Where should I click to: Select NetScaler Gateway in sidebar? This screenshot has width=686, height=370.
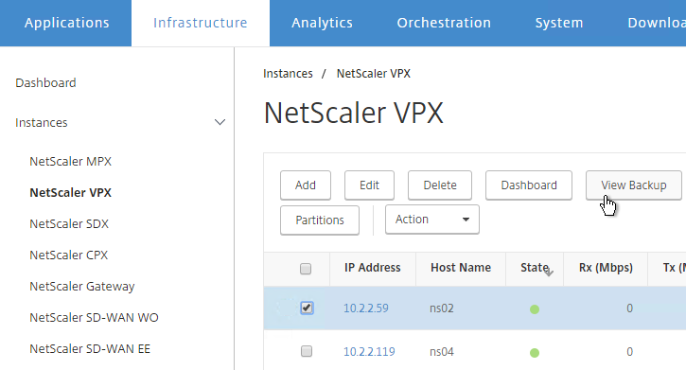click(x=82, y=287)
